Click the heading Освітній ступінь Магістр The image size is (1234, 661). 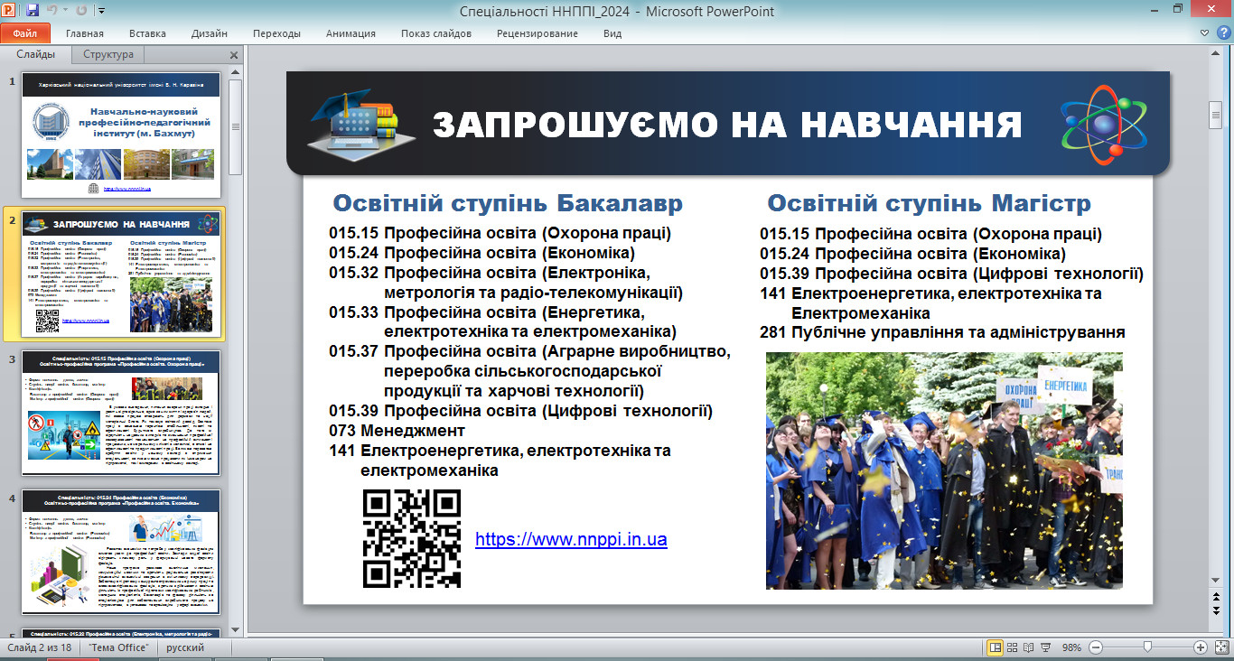coord(929,202)
